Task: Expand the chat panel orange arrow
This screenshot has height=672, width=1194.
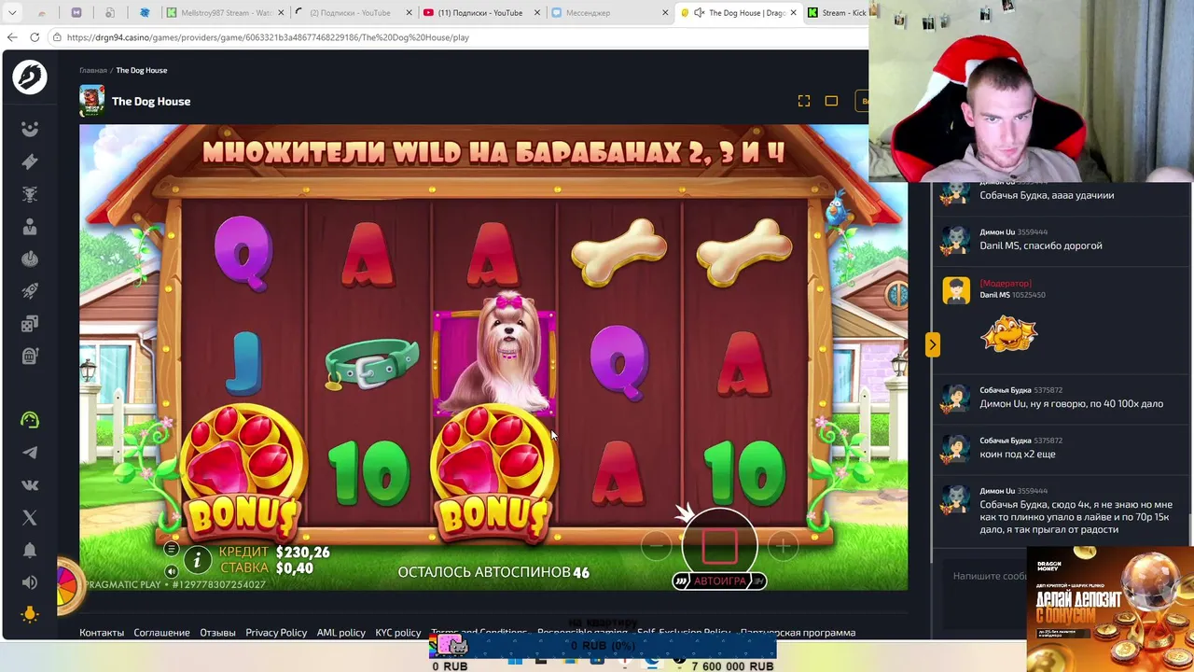Action: 932,344
